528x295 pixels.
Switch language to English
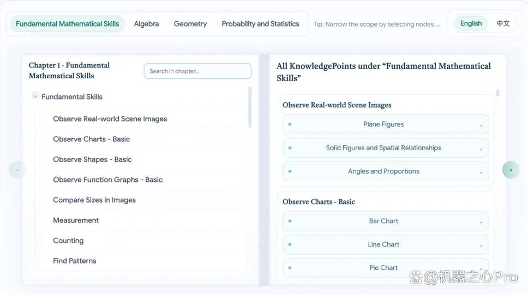[471, 23]
